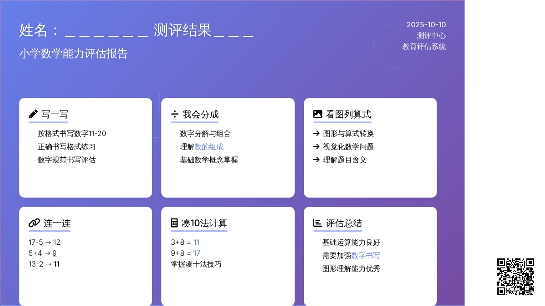545x306 pixels.
Task: Click the arrow icon before 理解题目含义
Action: coord(317,160)
